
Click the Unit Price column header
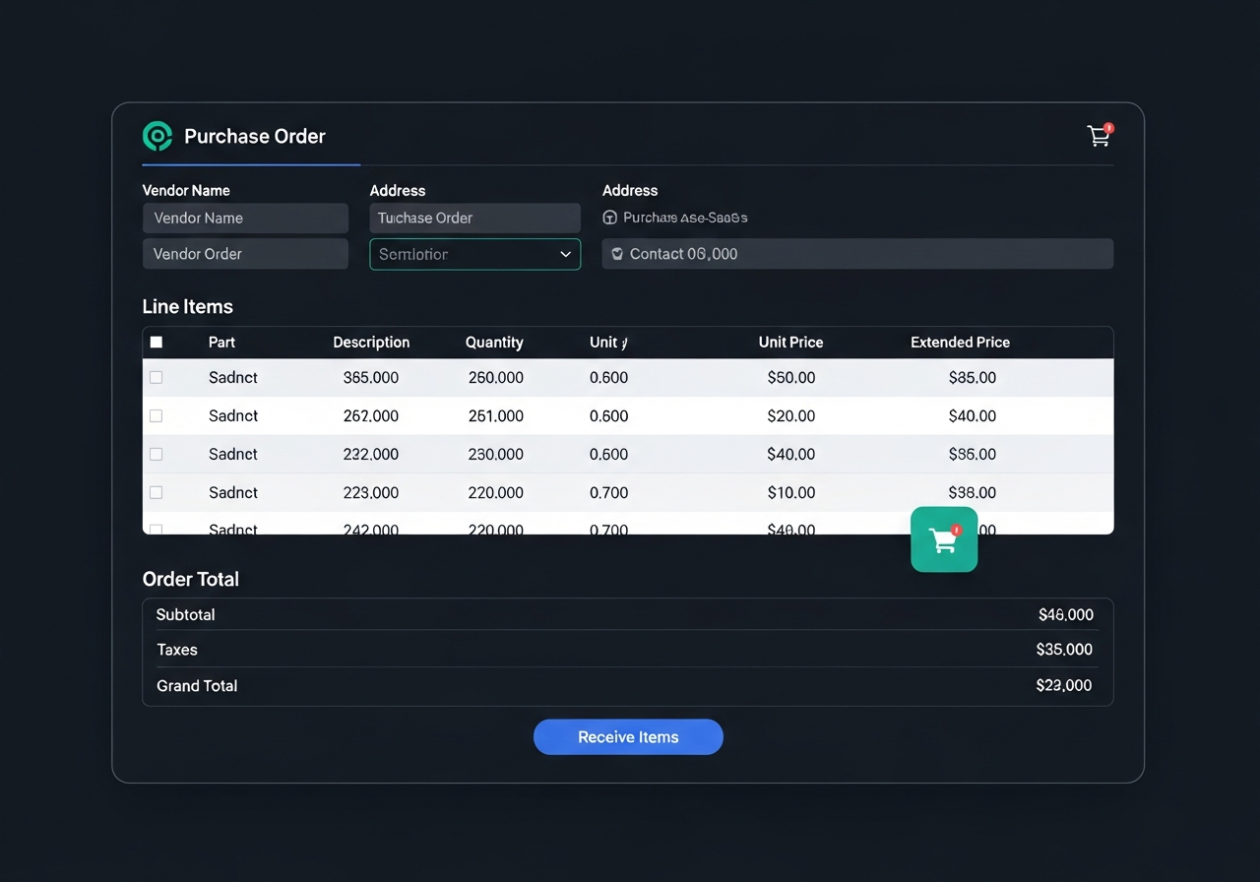[790, 343]
